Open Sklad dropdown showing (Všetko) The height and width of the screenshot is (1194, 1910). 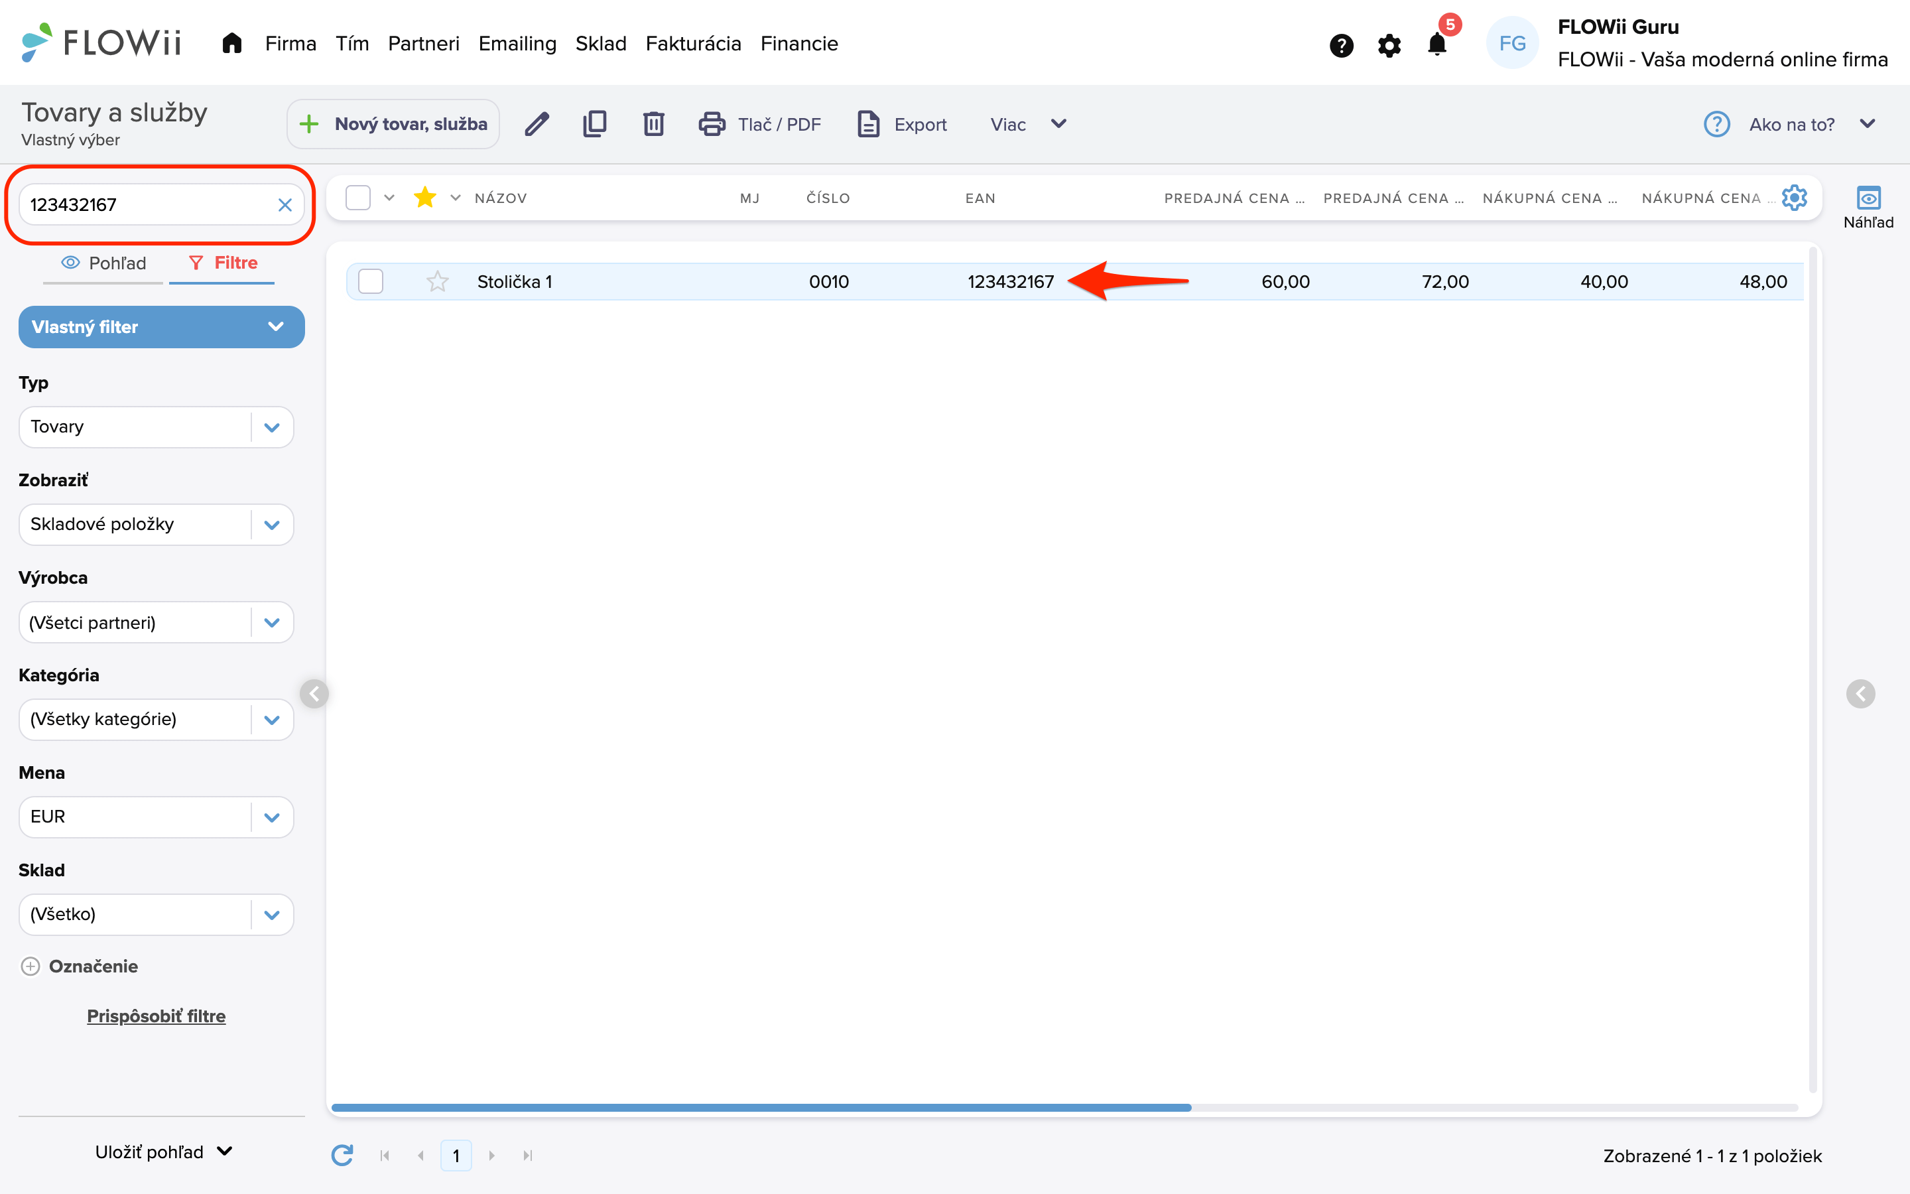pos(157,915)
